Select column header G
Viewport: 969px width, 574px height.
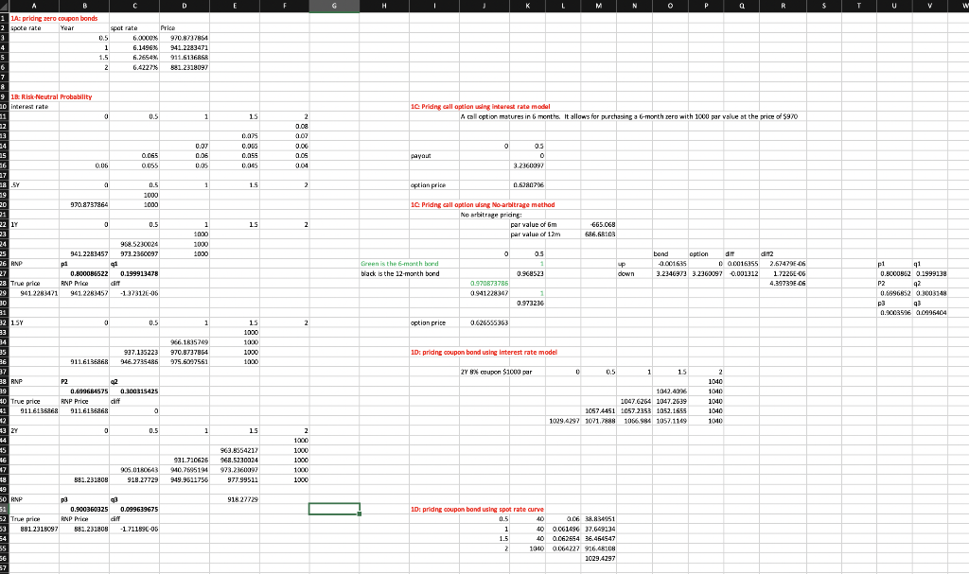coord(333,6)
